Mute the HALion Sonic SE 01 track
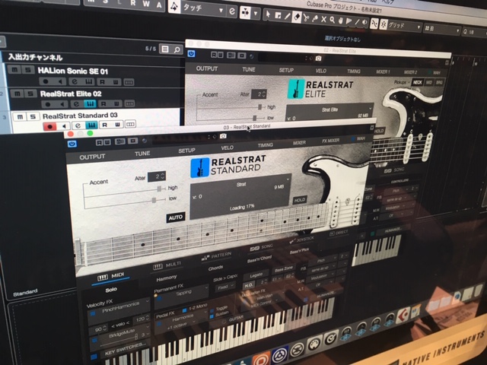The width and height of the screenshot is (487, 365). pos(14,69)
